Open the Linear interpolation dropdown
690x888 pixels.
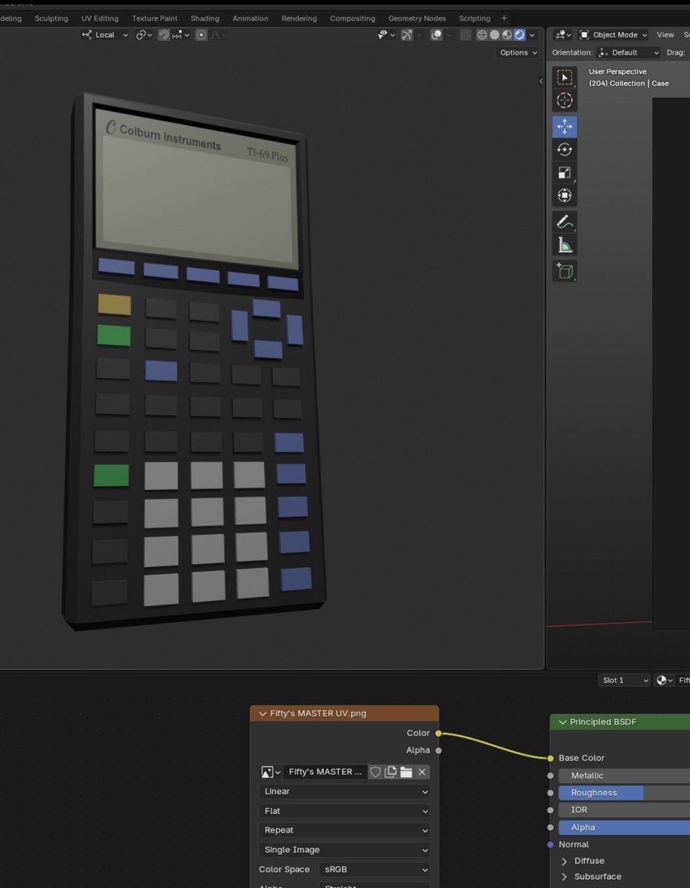[x=345, y=792]
